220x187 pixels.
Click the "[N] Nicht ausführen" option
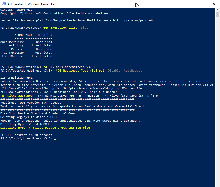[x=17, y=96]
